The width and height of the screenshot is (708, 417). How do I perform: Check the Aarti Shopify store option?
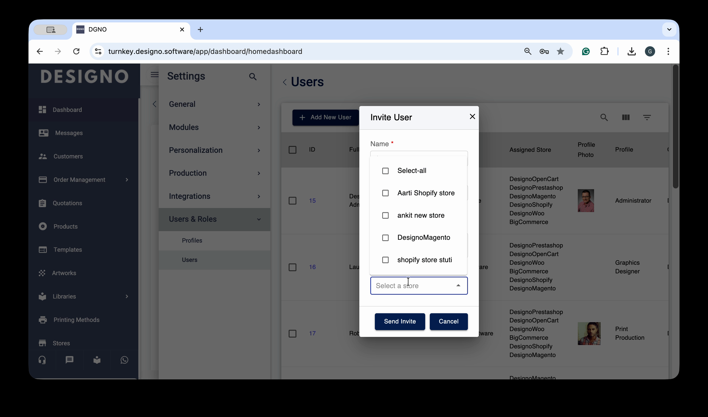click(x=386, y=193)
